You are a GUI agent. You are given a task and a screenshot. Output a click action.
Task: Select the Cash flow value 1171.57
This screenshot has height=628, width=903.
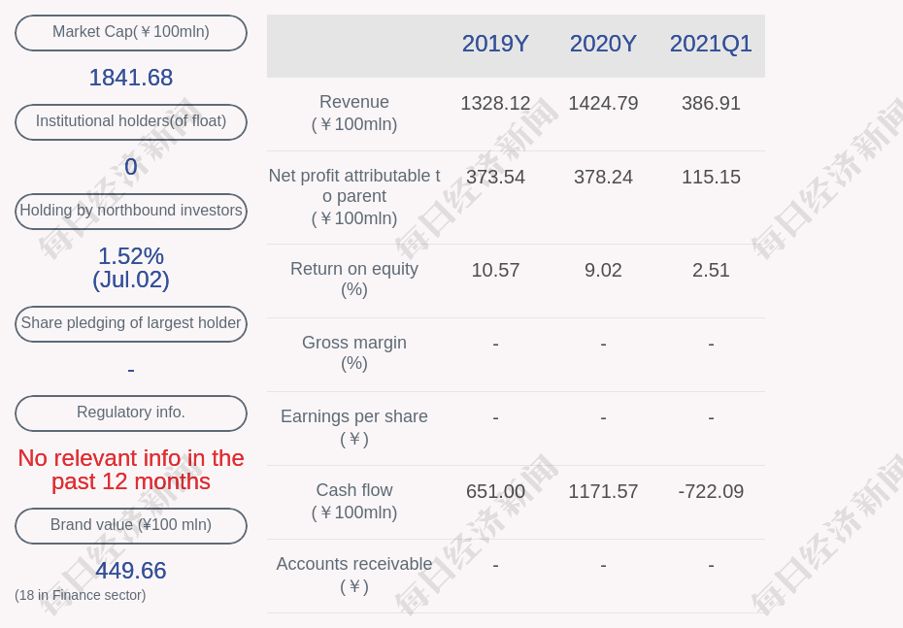pyautogui.click(x=603, y=492)
